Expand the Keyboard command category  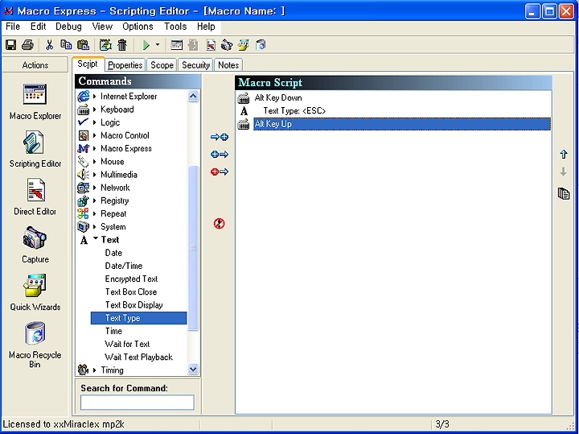[95, 110]
